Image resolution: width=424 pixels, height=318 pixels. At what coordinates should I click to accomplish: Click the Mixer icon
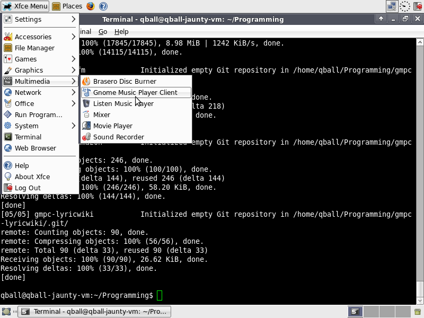86,114
